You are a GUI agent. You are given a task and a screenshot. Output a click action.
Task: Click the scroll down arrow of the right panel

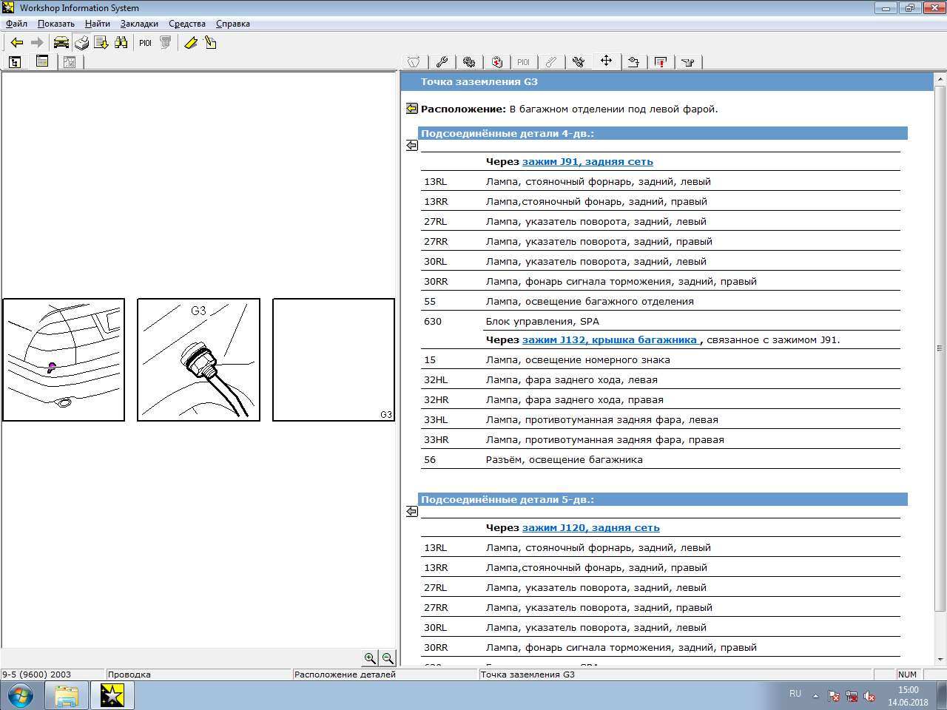(940, 659)
